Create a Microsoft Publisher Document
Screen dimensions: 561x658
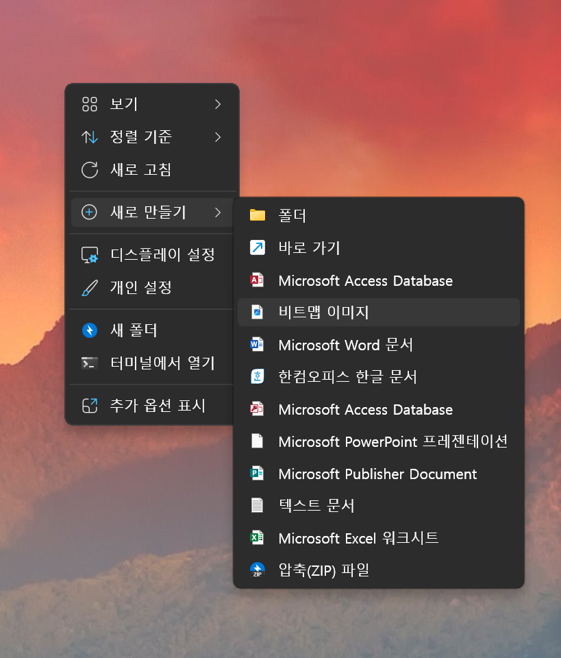[x=379, y=474]
